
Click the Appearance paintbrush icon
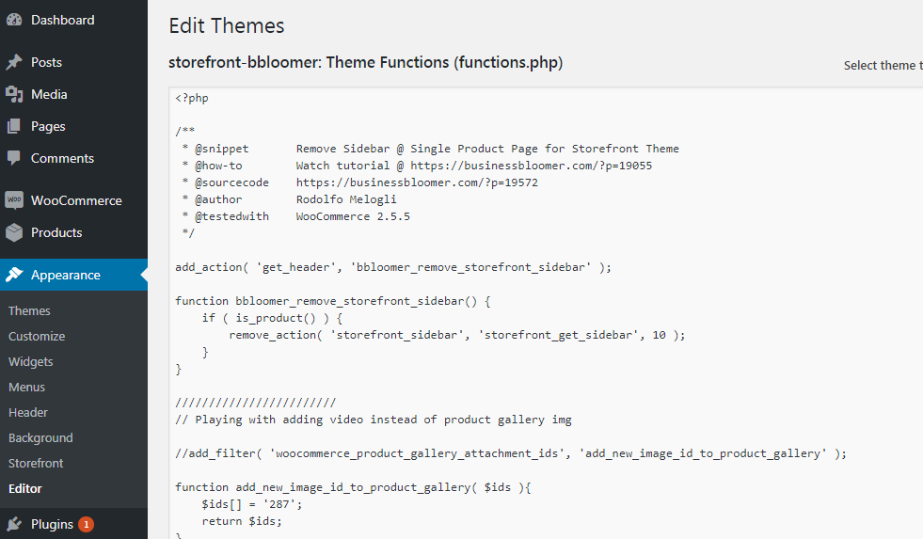click(14, 275)
